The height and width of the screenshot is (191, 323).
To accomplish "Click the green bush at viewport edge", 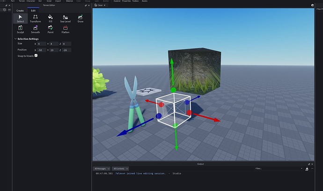I will tap(100, 82).
